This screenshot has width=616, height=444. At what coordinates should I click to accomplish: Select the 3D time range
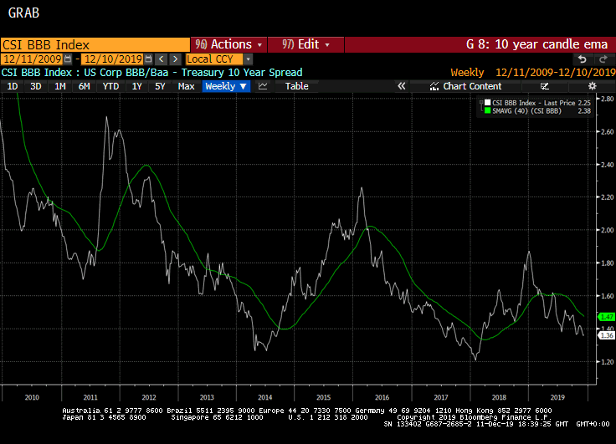pos(36,86)
